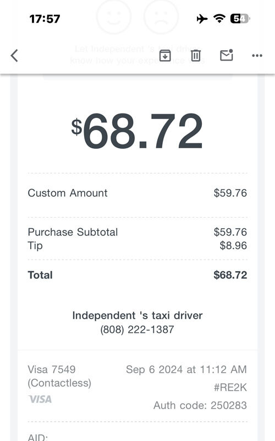Tap the #RE2K receipt number
Image resolution: width=275 pixels, height=441 pixels.
230,388
